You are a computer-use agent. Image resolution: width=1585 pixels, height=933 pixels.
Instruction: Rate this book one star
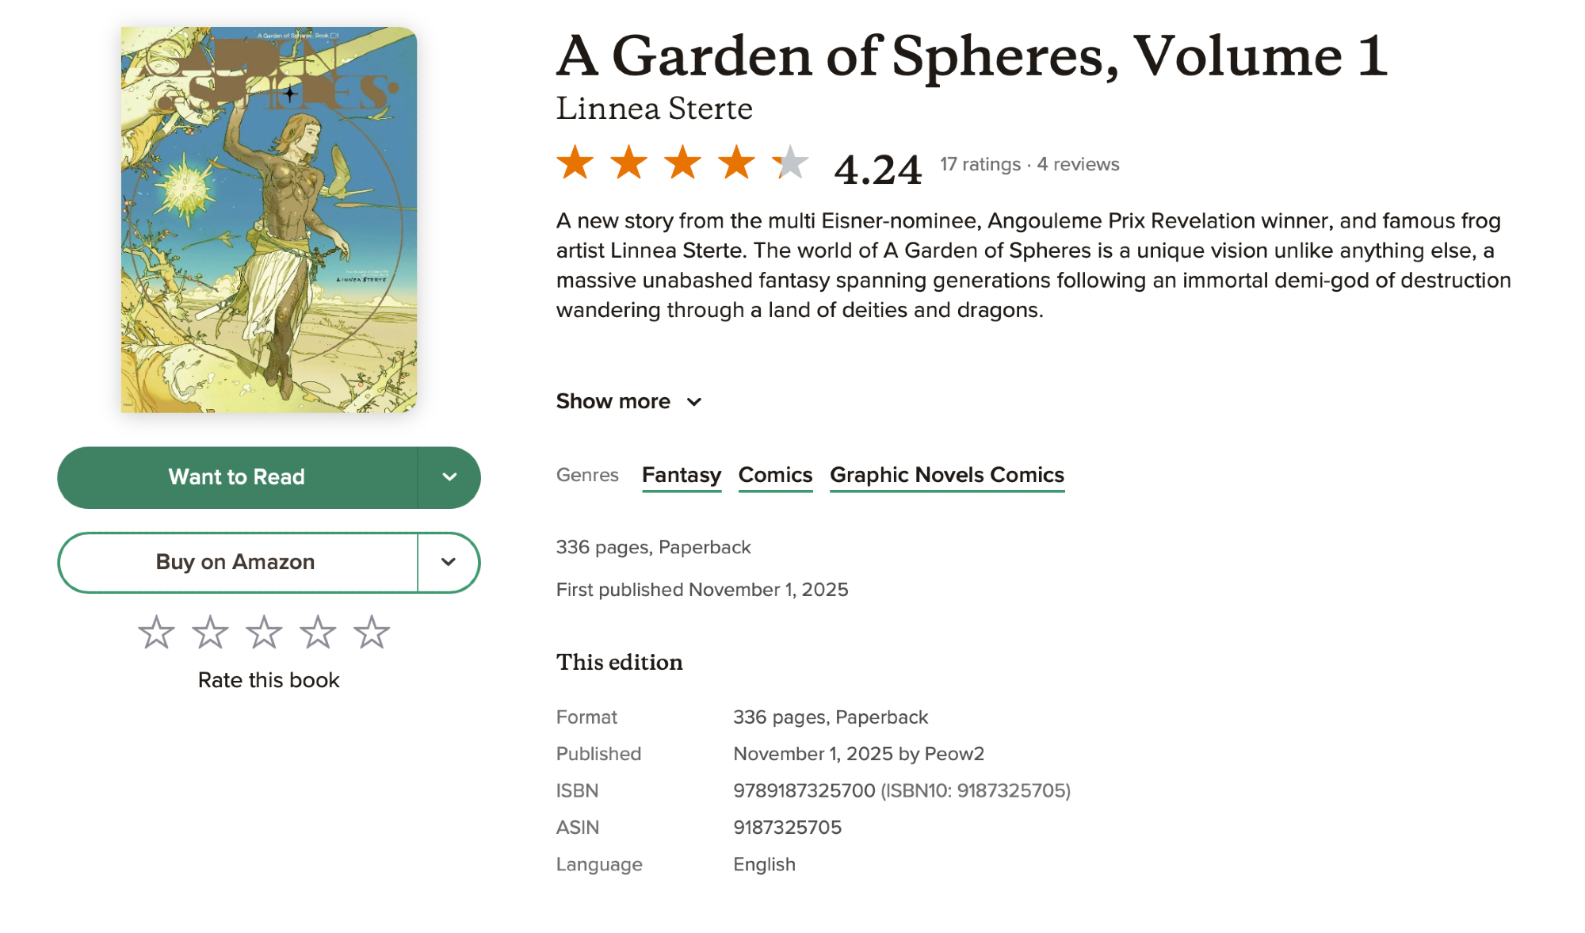(x=156, y=633)
